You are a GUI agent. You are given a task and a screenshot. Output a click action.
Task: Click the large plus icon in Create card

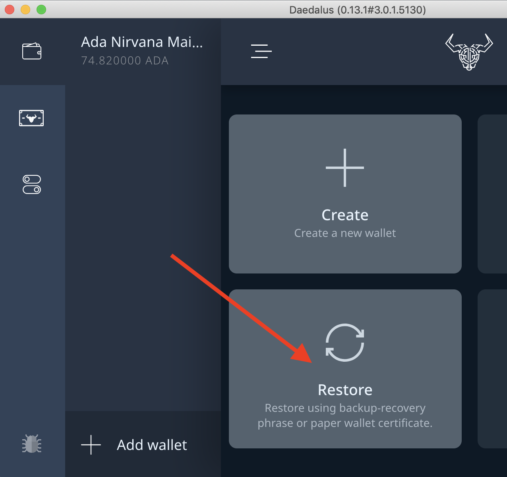(344, 168)
